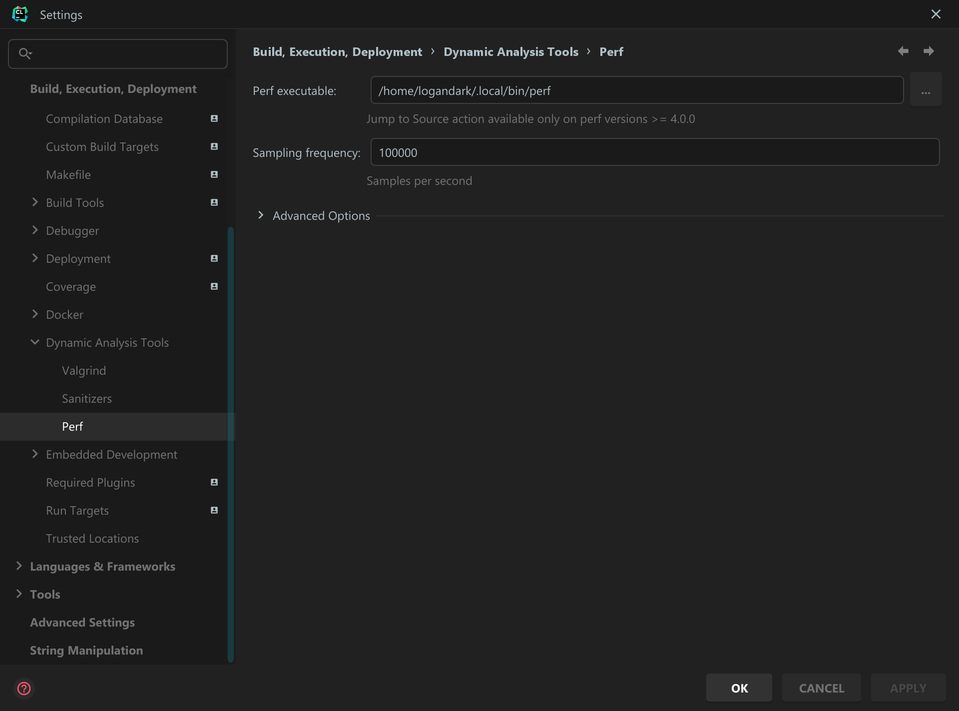This screenshot has width=959, height=711.
Task: Click project-level icon beside Custom Build Targets
Action: 214,146
